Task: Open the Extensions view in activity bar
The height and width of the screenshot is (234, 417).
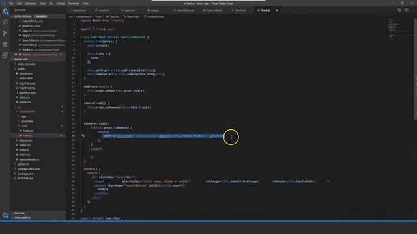Action: [x=5, y=55]
